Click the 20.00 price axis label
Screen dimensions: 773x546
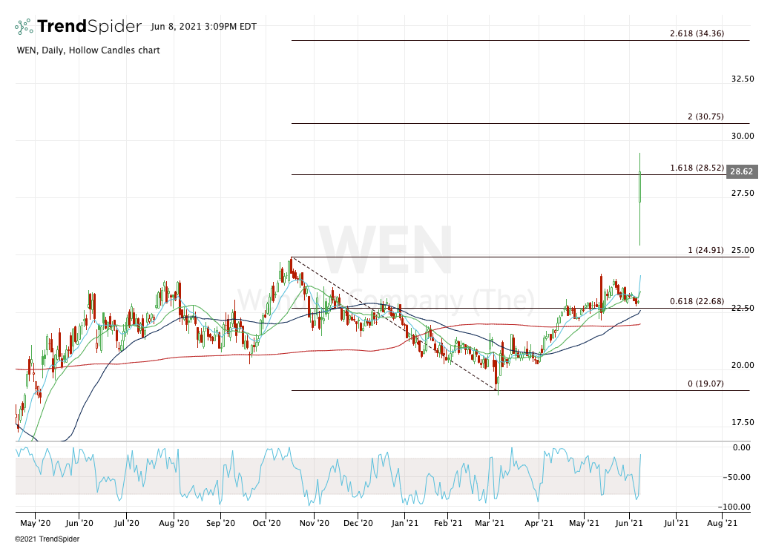tap(743, 365)
